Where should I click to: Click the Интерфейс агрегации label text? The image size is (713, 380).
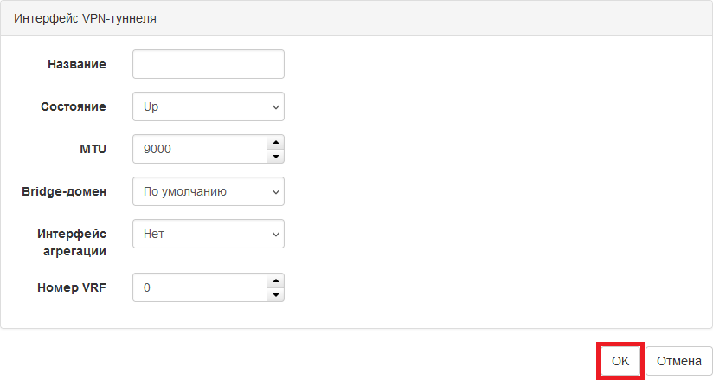tap(72, 242)
